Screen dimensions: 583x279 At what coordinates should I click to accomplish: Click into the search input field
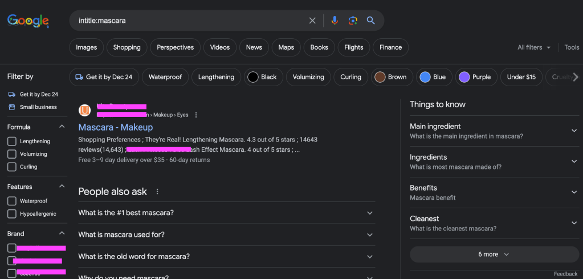point(188,21)
